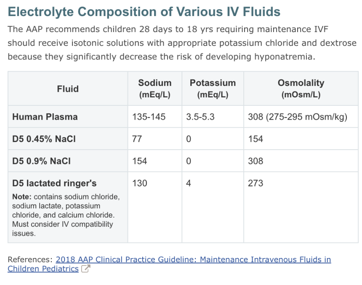The image size is (362, 285).
Task: Click the osmolality value 273 cell
Action: point(256,183)
